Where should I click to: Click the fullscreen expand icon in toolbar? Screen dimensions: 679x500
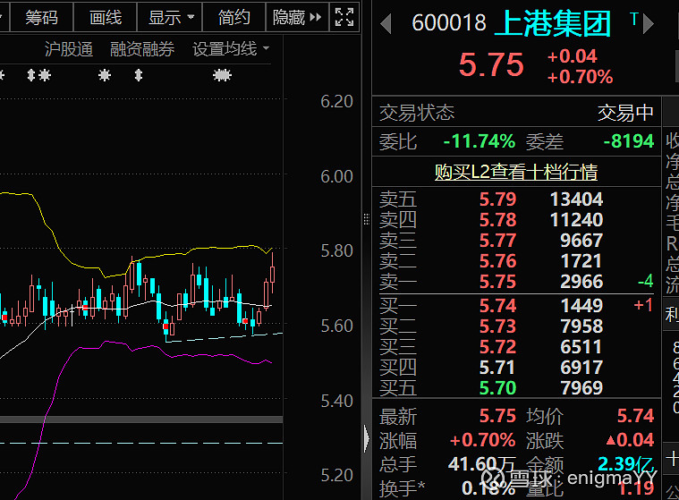tap(344, 17)
